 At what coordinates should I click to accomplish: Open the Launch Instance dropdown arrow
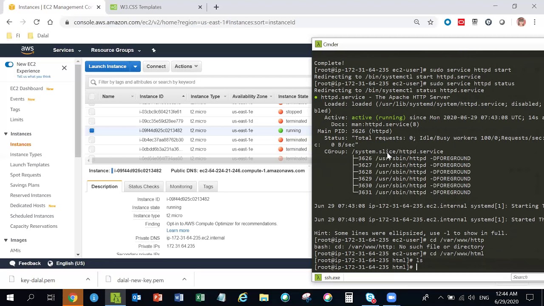tap(135, 66)
